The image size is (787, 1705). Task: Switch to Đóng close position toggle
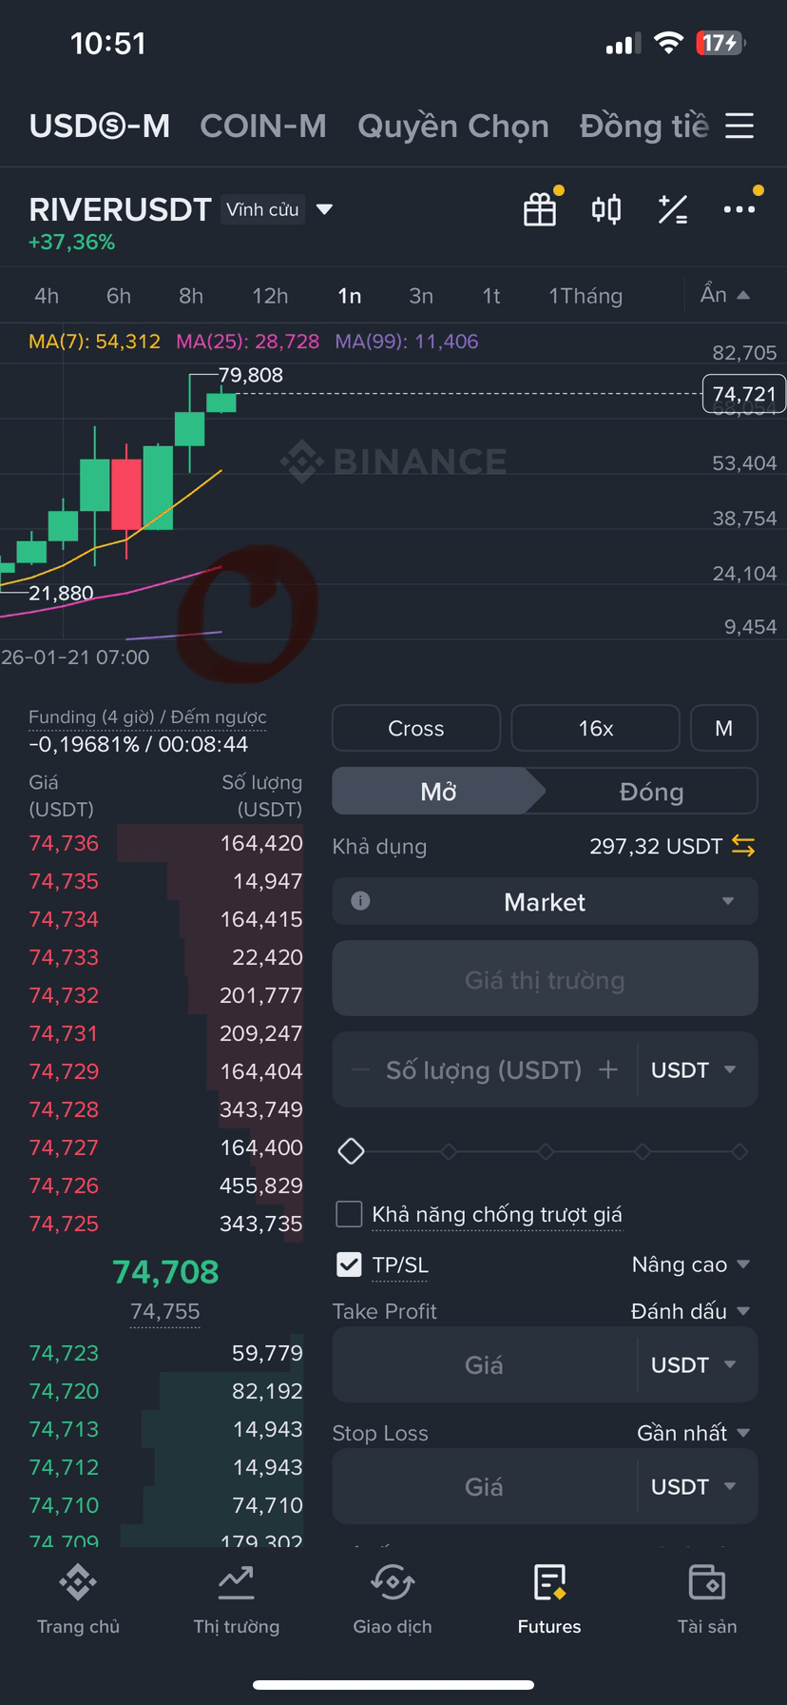(651, 791)
